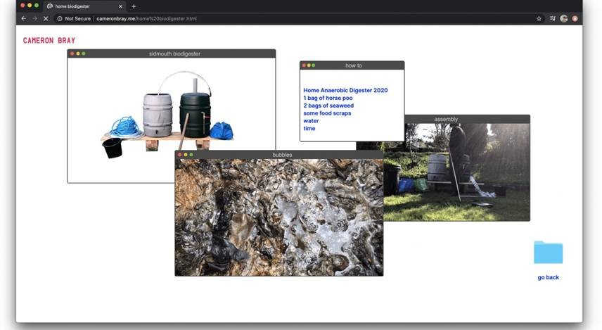Click the blue folder icon
This screenshot has width=602, height=330.
(x=548, y=253)
